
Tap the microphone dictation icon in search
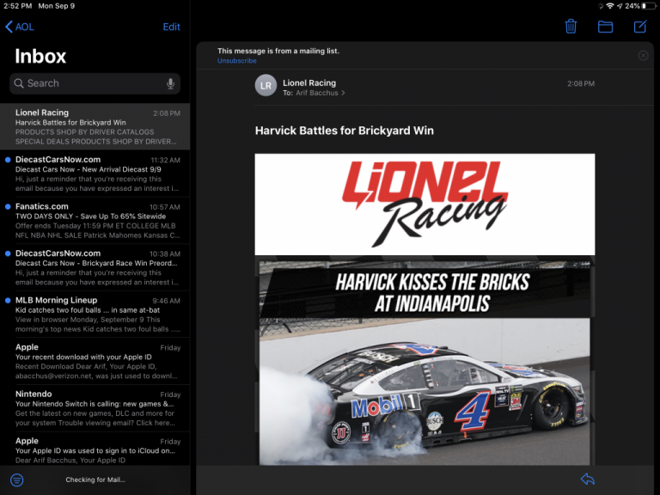(x=170, y=83)
